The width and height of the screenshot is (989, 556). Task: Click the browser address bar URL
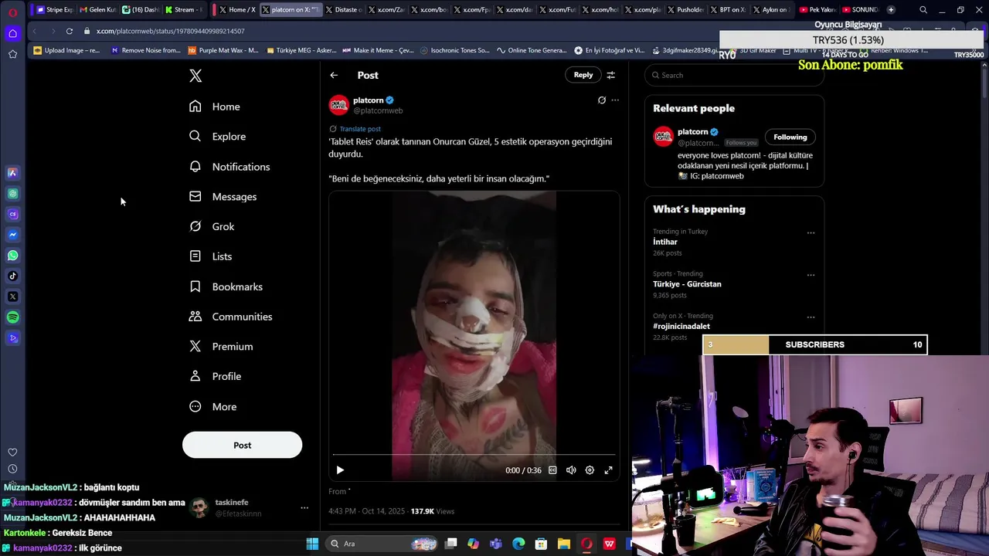pos(170,31)
